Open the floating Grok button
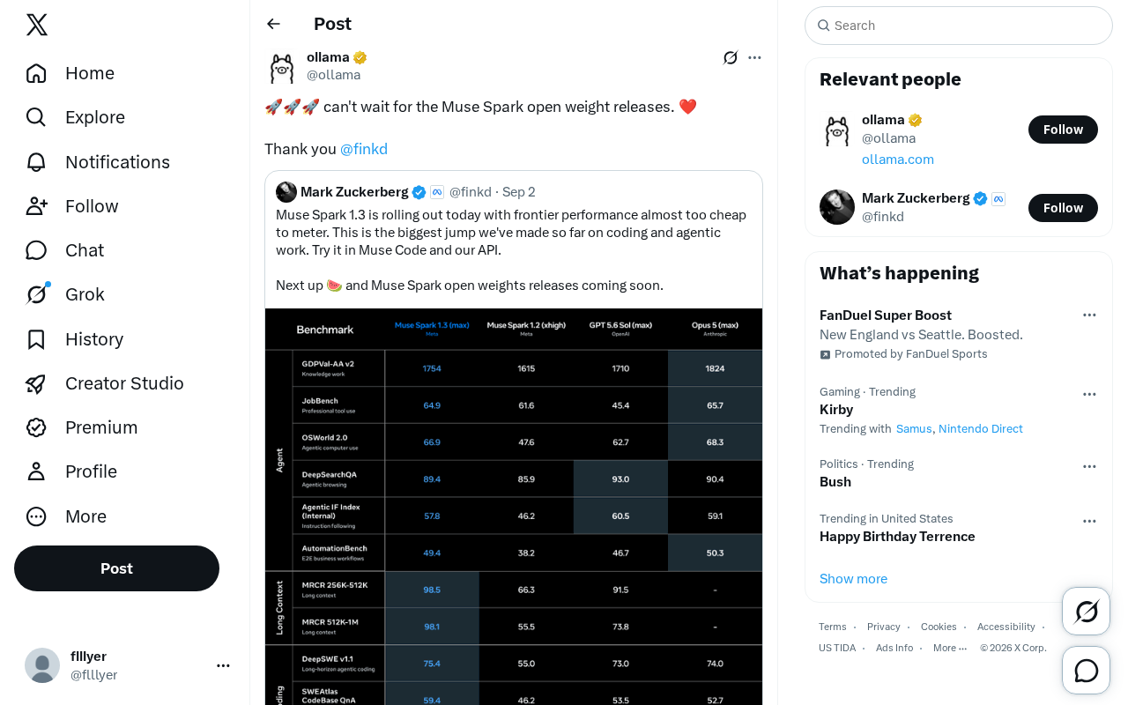 pyautogui.click(x=1087, y=611)
